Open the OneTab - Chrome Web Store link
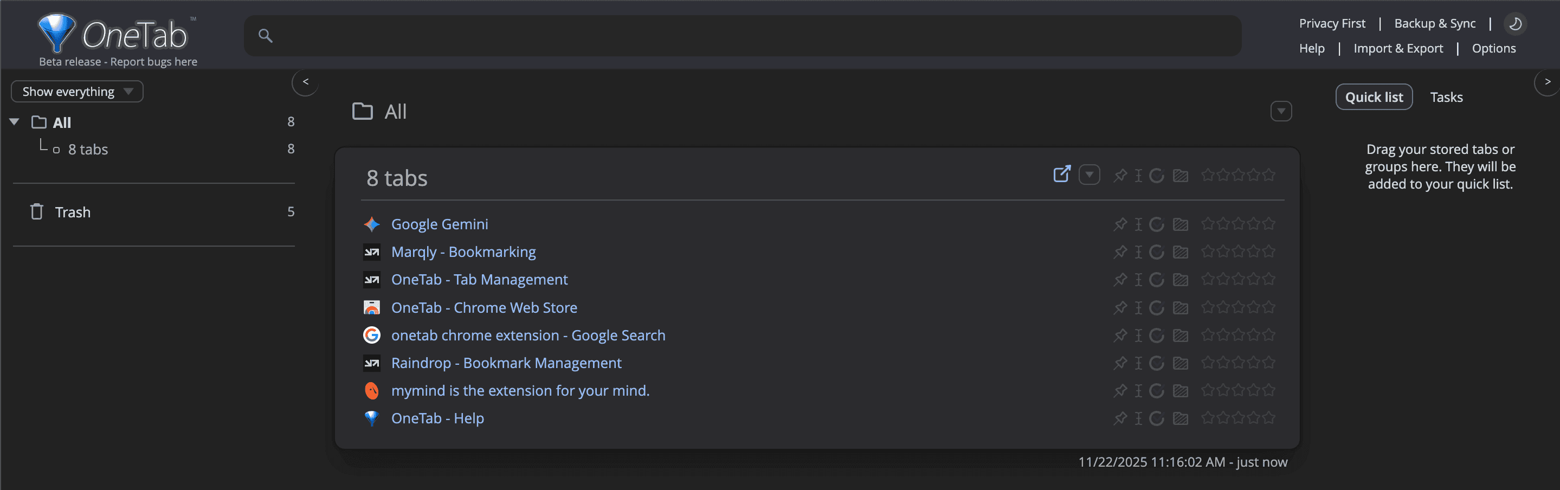 (x=484, y=308)
